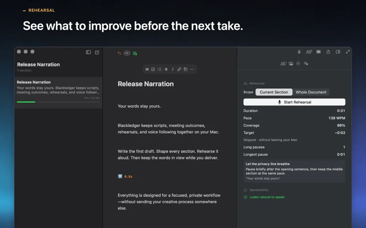Viewport: 366px width, 228px height.
Task: Click the Duration value 0:31
Action: tap(341, 111)
